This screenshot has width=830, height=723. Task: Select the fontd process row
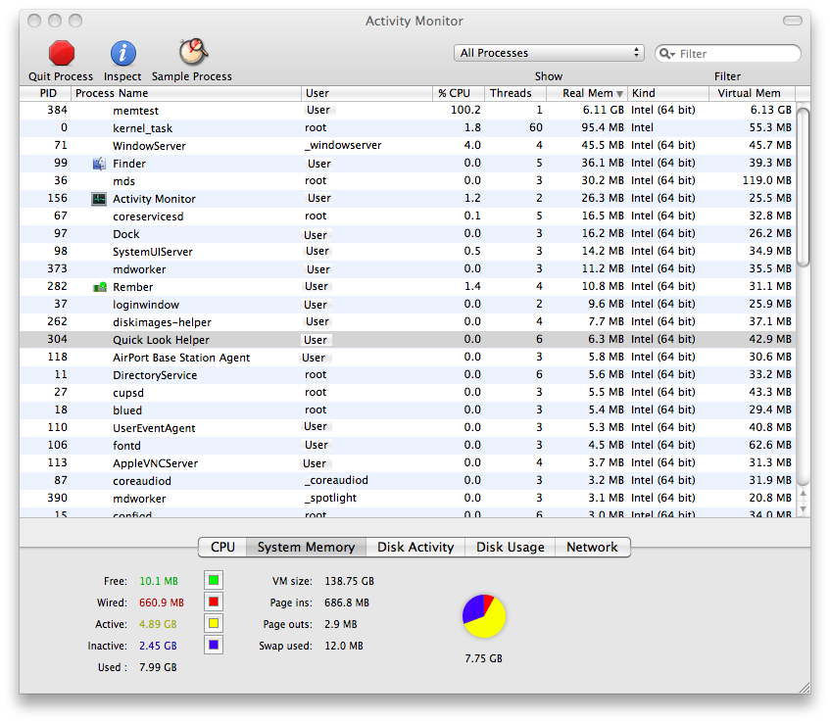coord(408,446)
